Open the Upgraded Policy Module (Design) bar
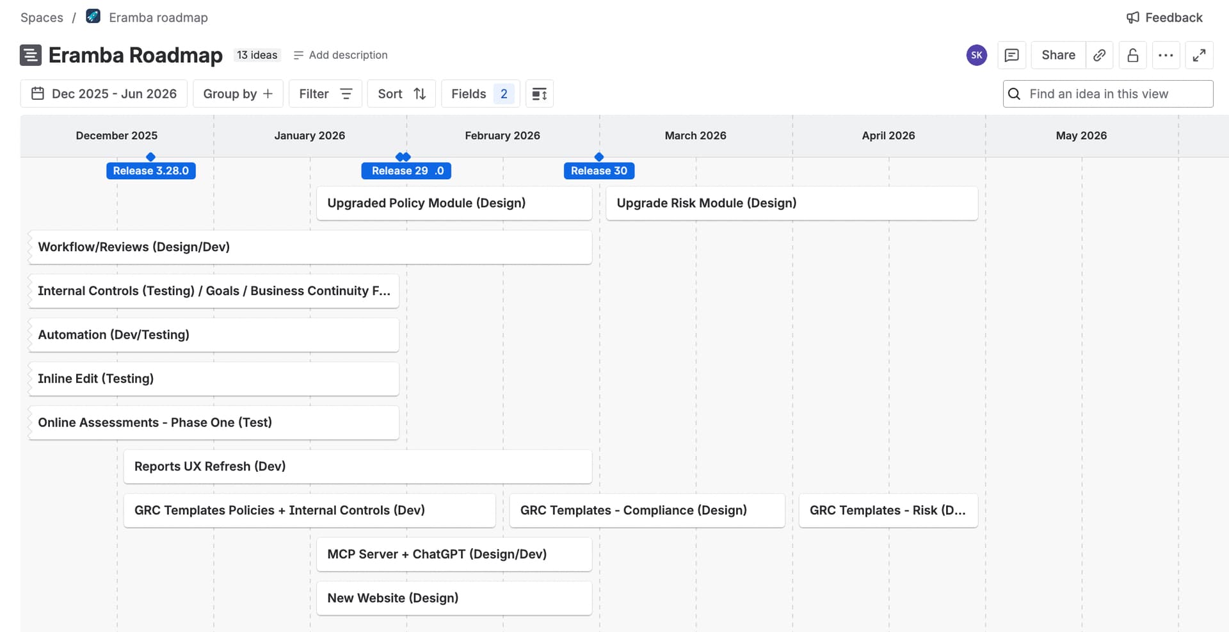The image size is (1229, 632). (x=454, y=203)
